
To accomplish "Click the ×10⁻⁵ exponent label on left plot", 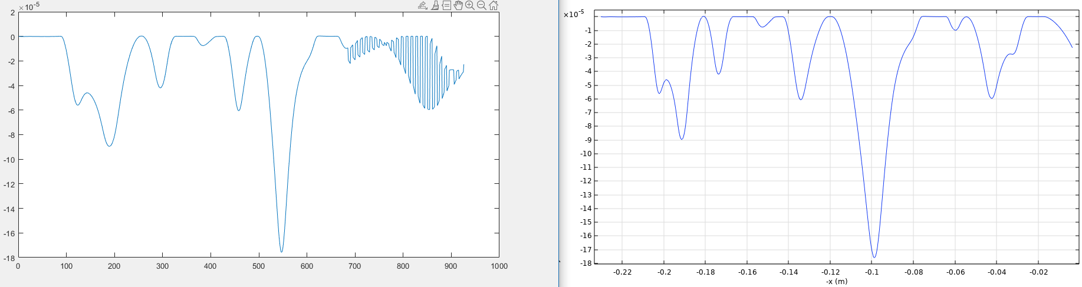I will (29, 7).
